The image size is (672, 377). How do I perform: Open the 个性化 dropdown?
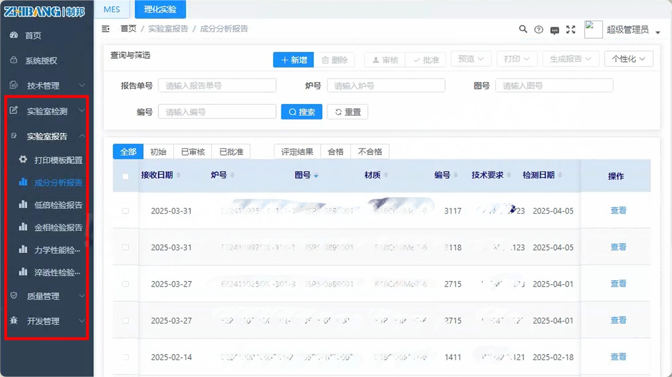tap(628, 59)
